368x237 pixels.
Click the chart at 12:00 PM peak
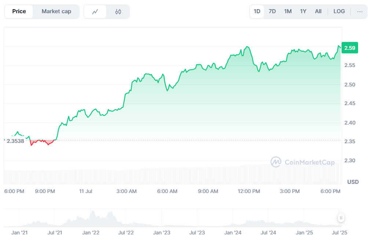[248, 47]
